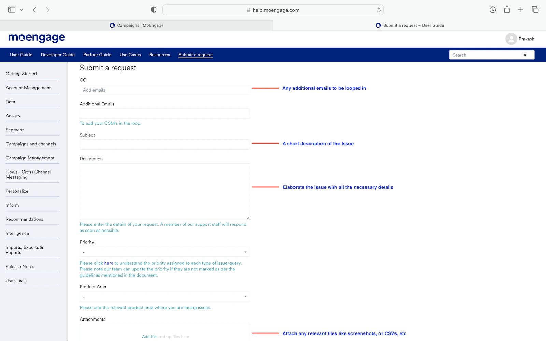Open Getting Started in the sidebar
Viewport: 546px width, 341px height.
pyautogui.click(x=21, y=74)
